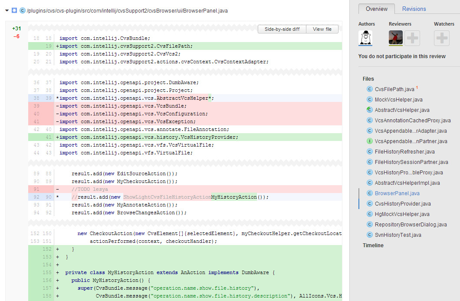Click the interface icon for VcsAppendable...nPartner.java
This screenshot has height=301, width=460.
point(370,141)
